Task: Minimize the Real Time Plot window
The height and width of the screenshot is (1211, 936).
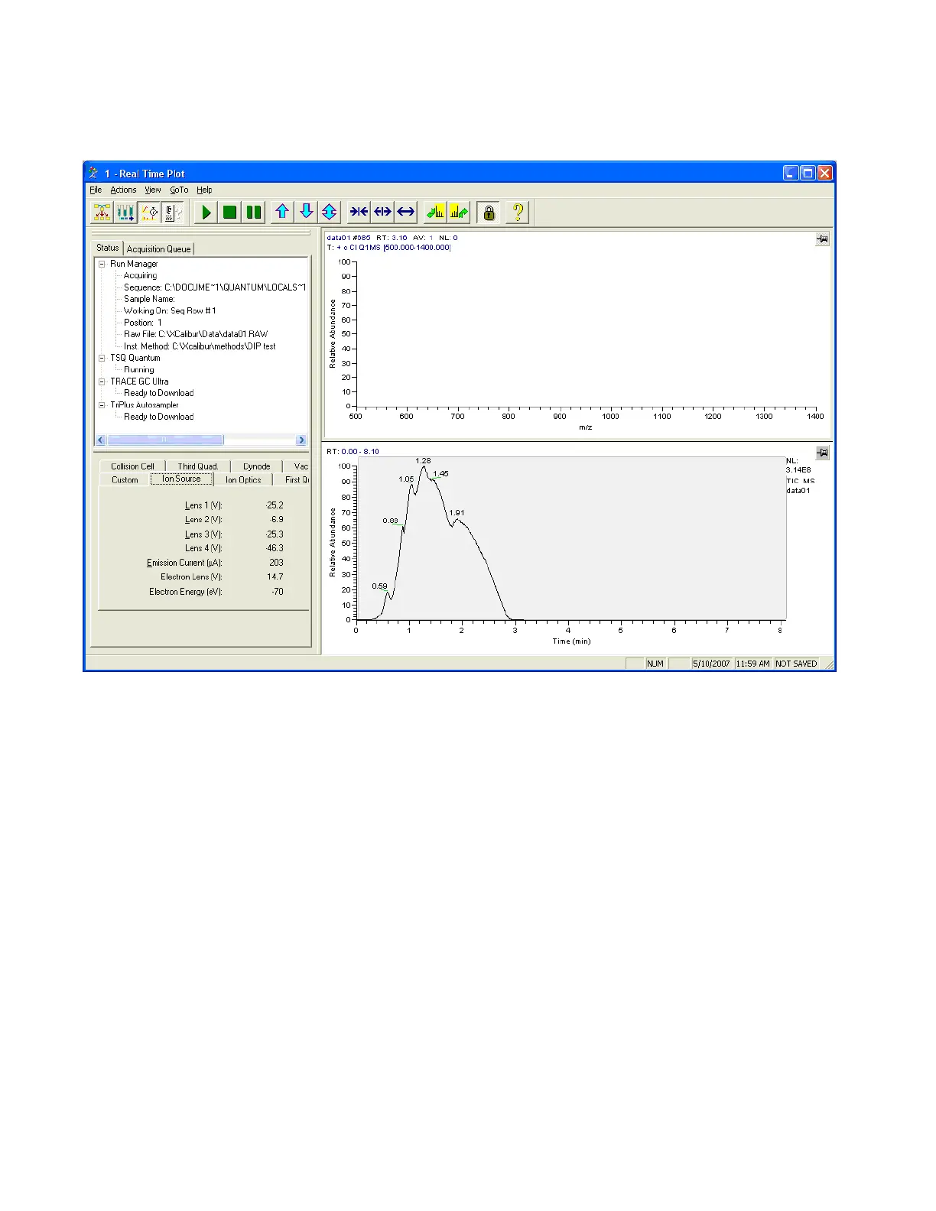Action: click(x=791, y=174)
